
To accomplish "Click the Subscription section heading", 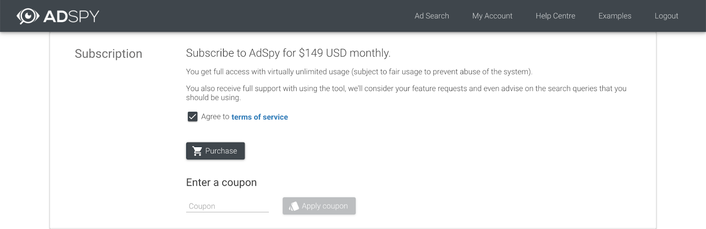I will [x=109, y=54].
